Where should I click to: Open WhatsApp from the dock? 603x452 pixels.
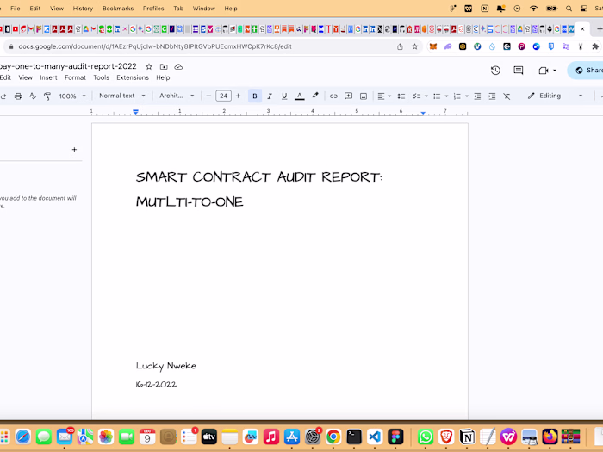click(x=426, y=437)
